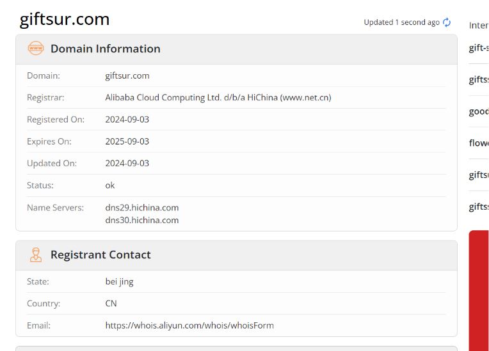489x351 pixels.
Task: Open the gift-s sidebar domain link
Action: pyautogui.click(x=479, y=48)
